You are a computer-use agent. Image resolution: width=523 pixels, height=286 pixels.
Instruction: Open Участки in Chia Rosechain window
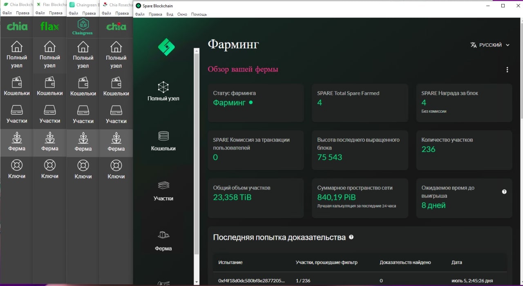[x=116, y=114]
